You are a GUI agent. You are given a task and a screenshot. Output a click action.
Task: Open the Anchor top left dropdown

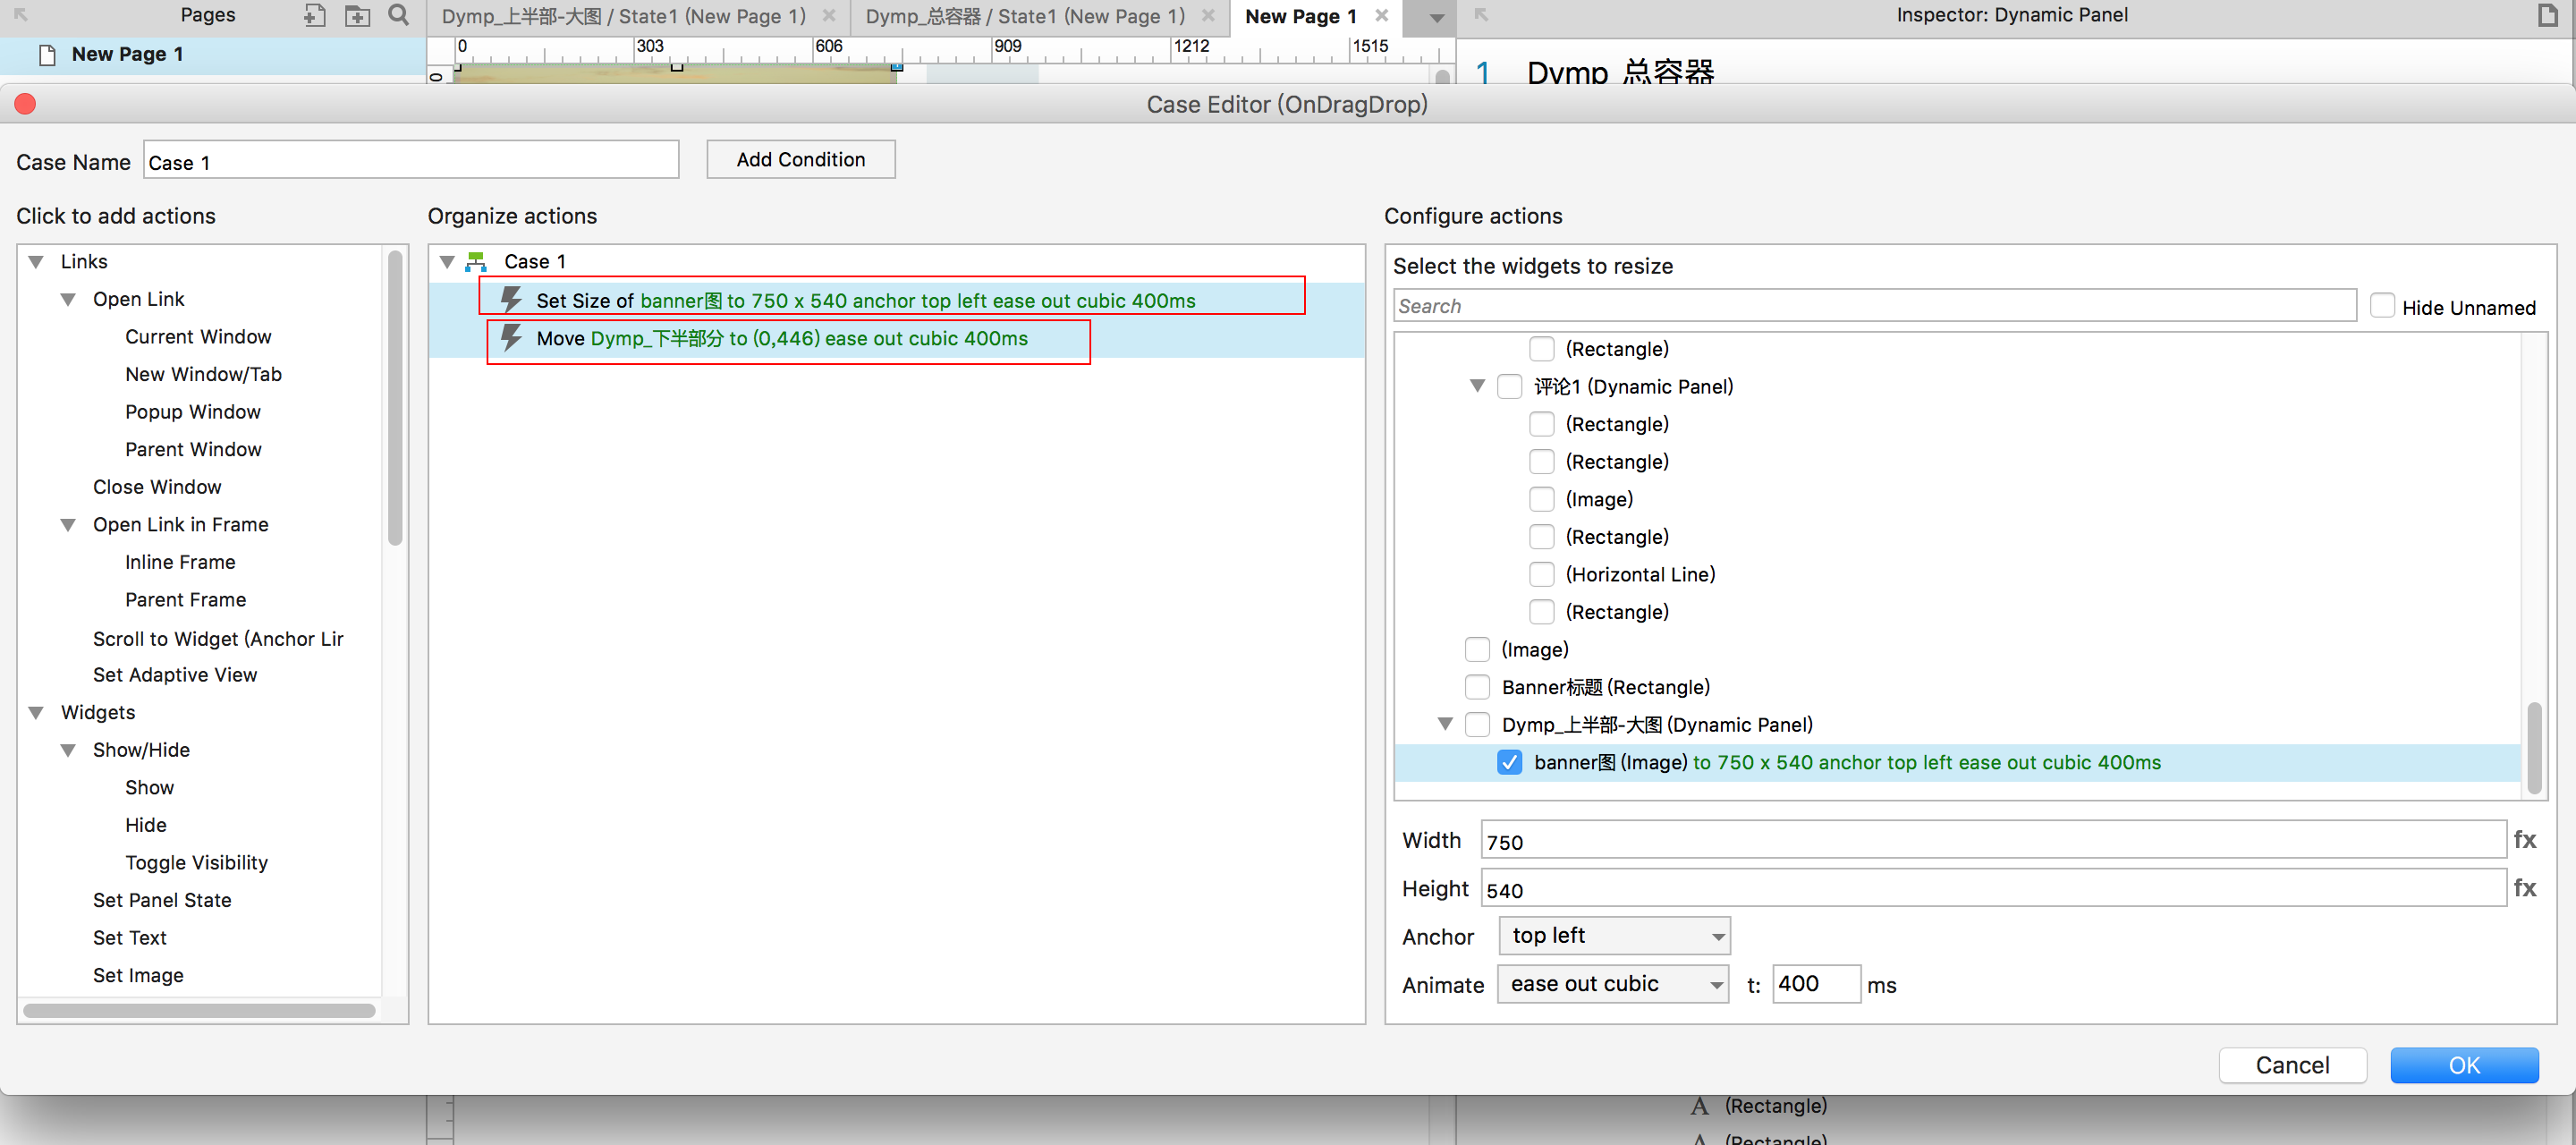pos(1613,936)
